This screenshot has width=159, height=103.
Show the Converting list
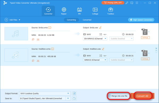point(71,20)
